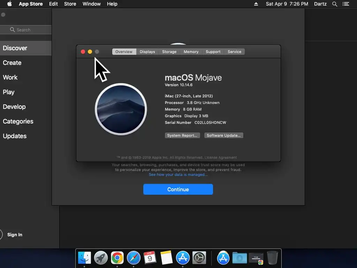Switch to the Memory tab
This screenshot has height=268, width=357.
tap(191, 52)
